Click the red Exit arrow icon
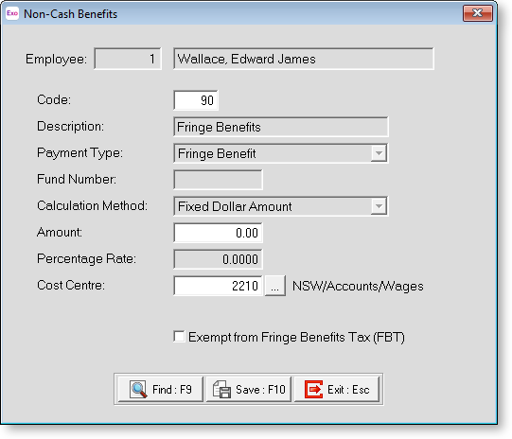Viewport: 512px width, 439px height. pos(313,389)
